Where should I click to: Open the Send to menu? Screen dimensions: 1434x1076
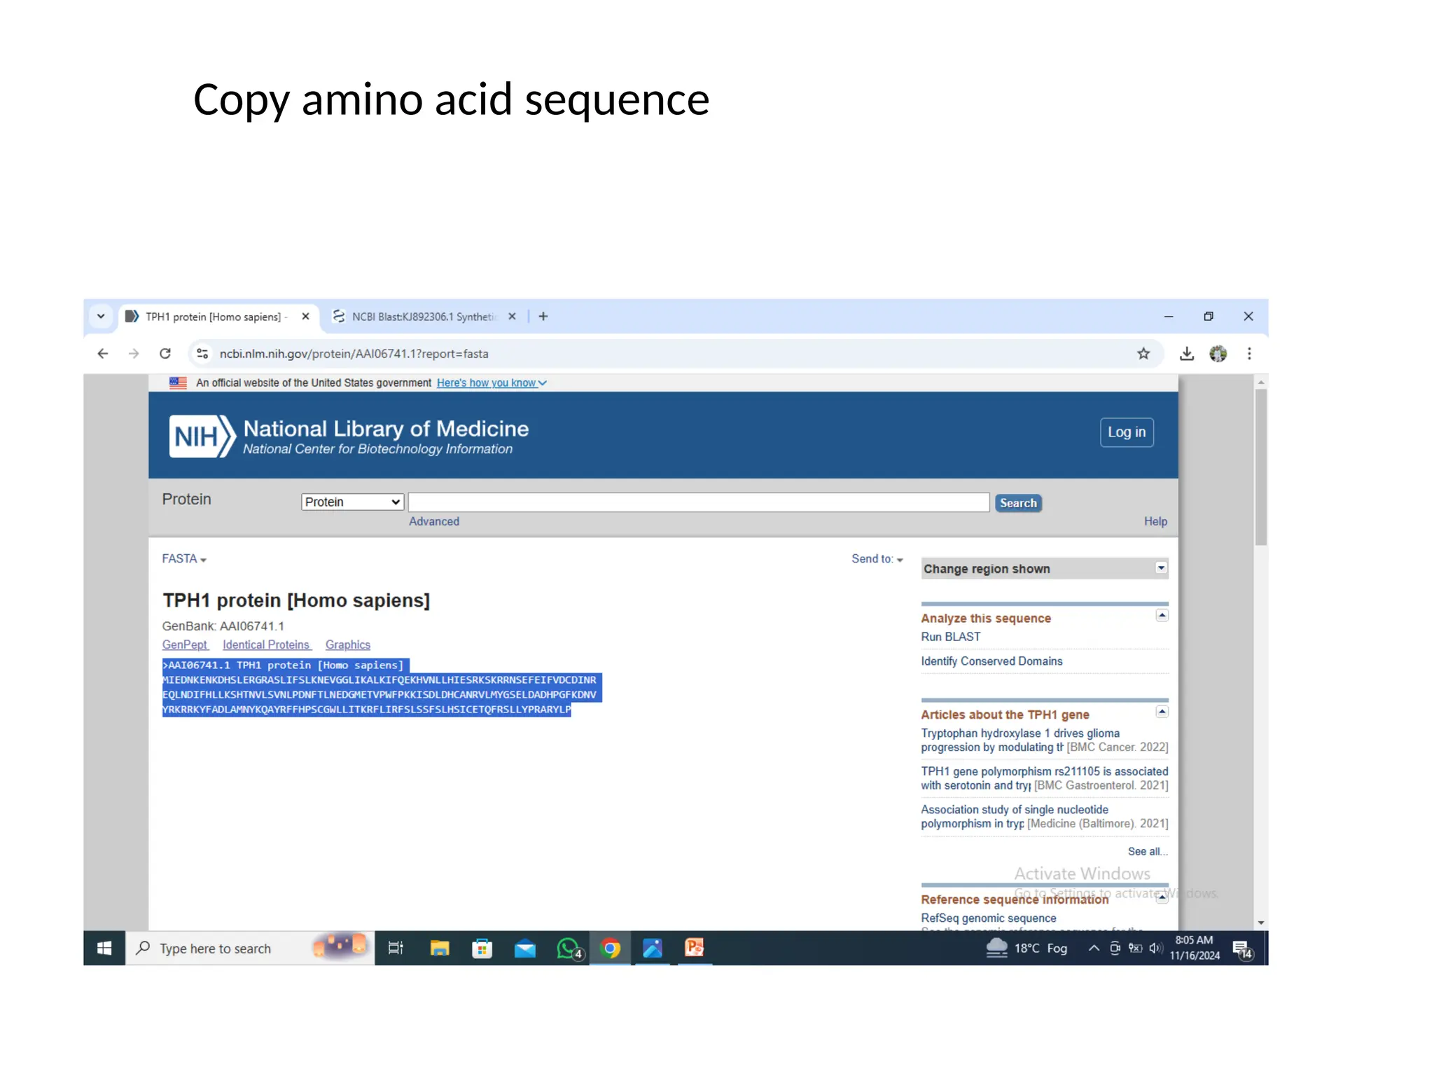877,559
